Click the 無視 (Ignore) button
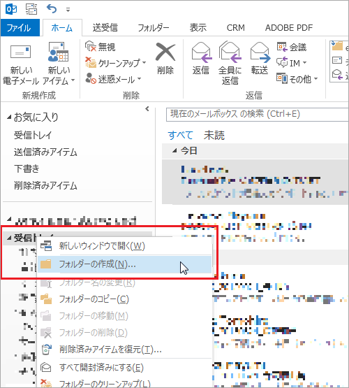The width and height of the screenshot is (349, 388). coord(101,47)
